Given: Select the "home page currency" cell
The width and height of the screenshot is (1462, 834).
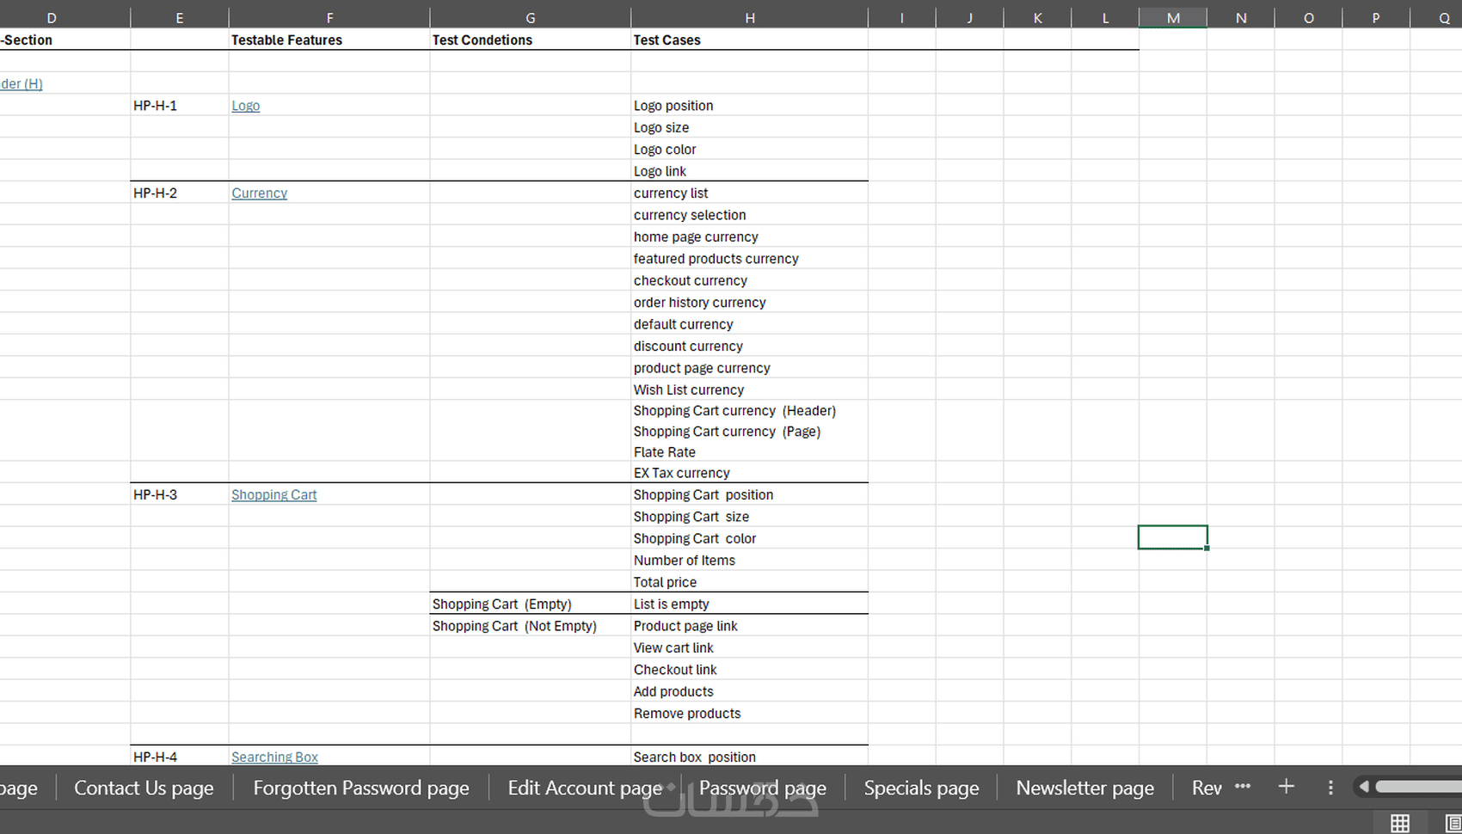Looking at the screenshot, I should [750, 236].
